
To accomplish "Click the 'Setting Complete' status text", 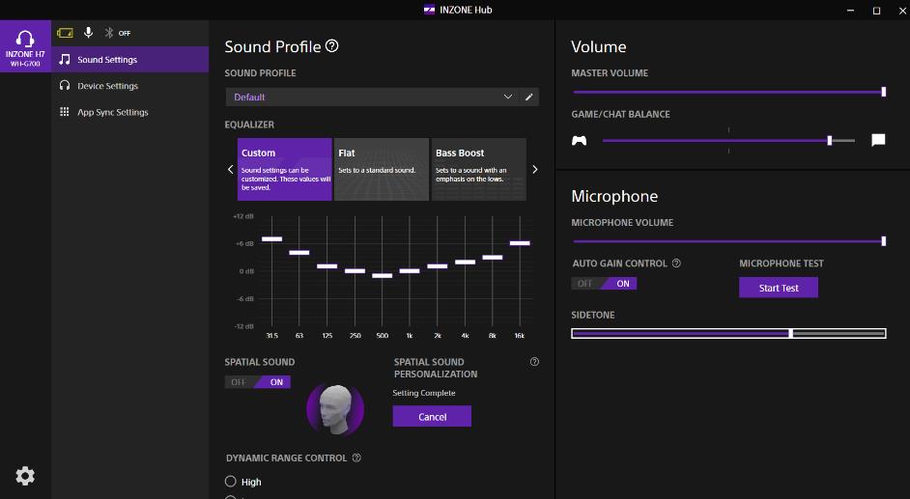I will point(424,393).
